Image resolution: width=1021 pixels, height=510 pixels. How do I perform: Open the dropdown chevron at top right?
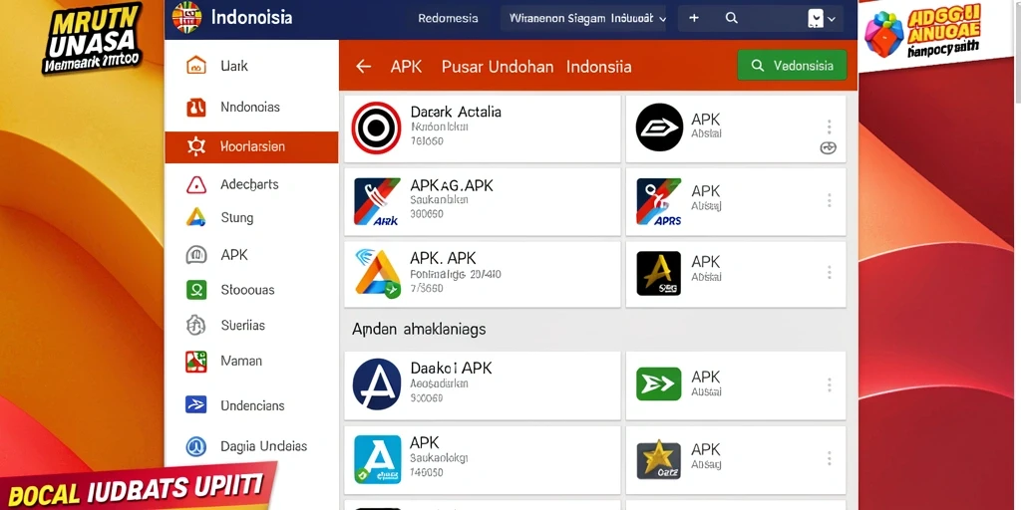tap(831, 19)
